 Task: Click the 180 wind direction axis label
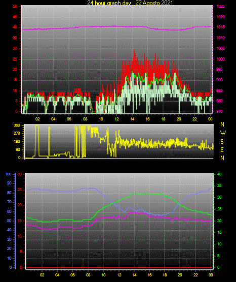coord(17,142)
